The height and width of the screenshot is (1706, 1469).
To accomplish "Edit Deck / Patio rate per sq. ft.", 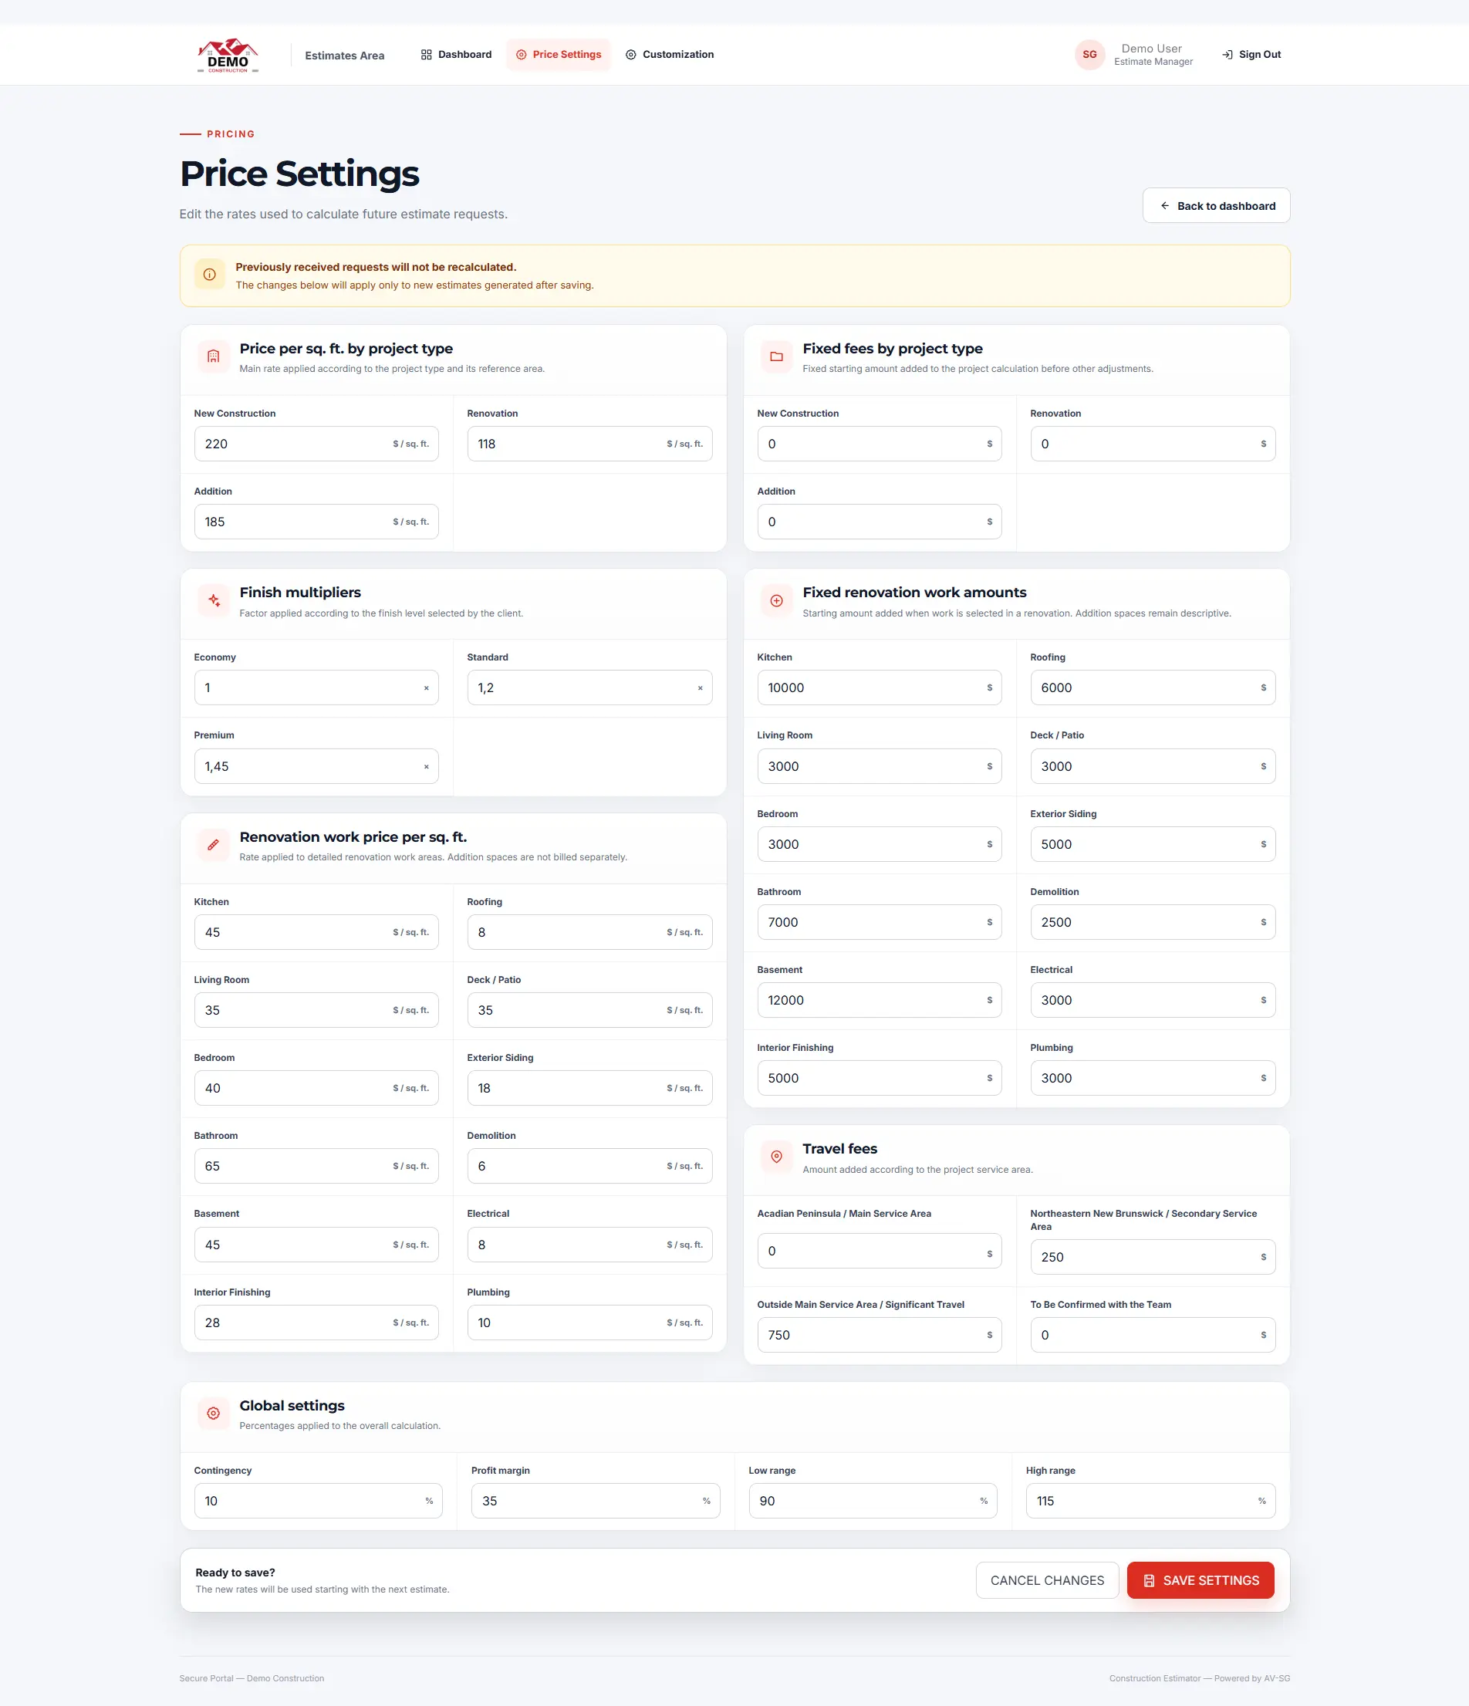I will pos(589,1010).
